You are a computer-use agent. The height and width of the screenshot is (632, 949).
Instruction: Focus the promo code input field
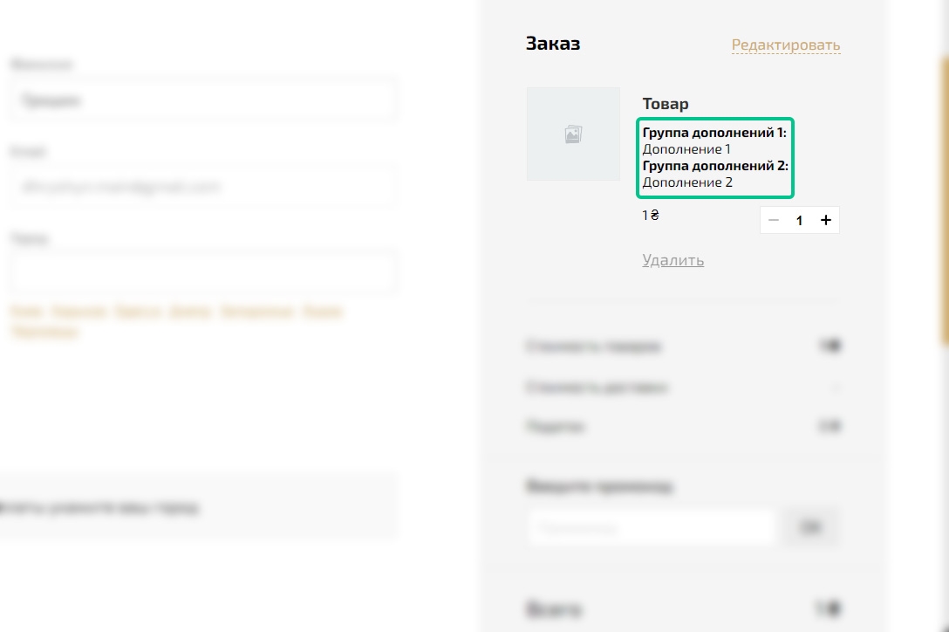[651, 527]
